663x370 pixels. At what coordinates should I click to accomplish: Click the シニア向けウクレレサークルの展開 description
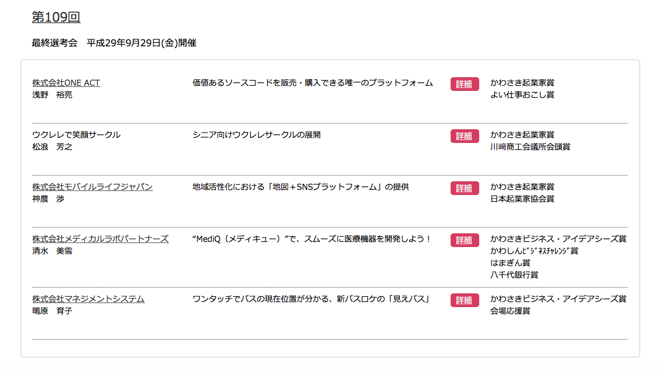[256, 135]
